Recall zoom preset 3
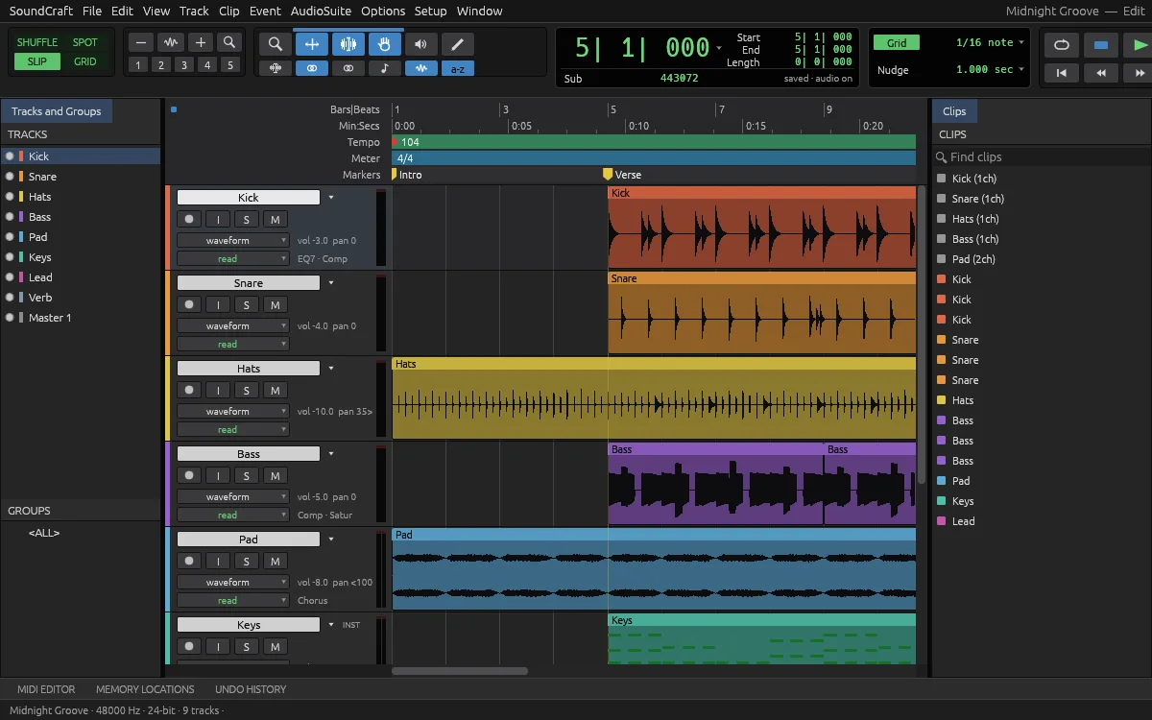Image resolution: width=1152 pixels, height=720 pixels. click(x=184, y=65)
